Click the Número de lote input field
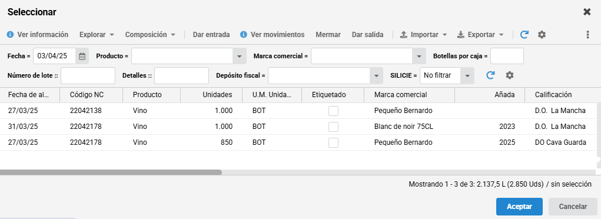This screenshot has height=219, width=601. (x=88, y=75)
